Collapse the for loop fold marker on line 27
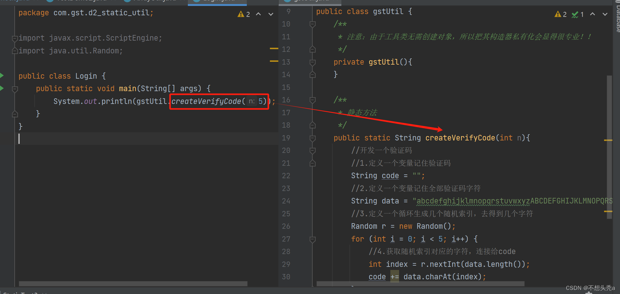Image resolution: width=620 pixels, height=294 pixels. (x=312, y=239)
